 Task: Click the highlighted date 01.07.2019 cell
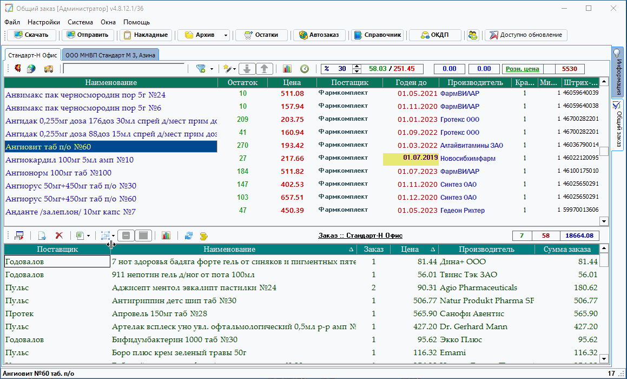tap(411, 159)
